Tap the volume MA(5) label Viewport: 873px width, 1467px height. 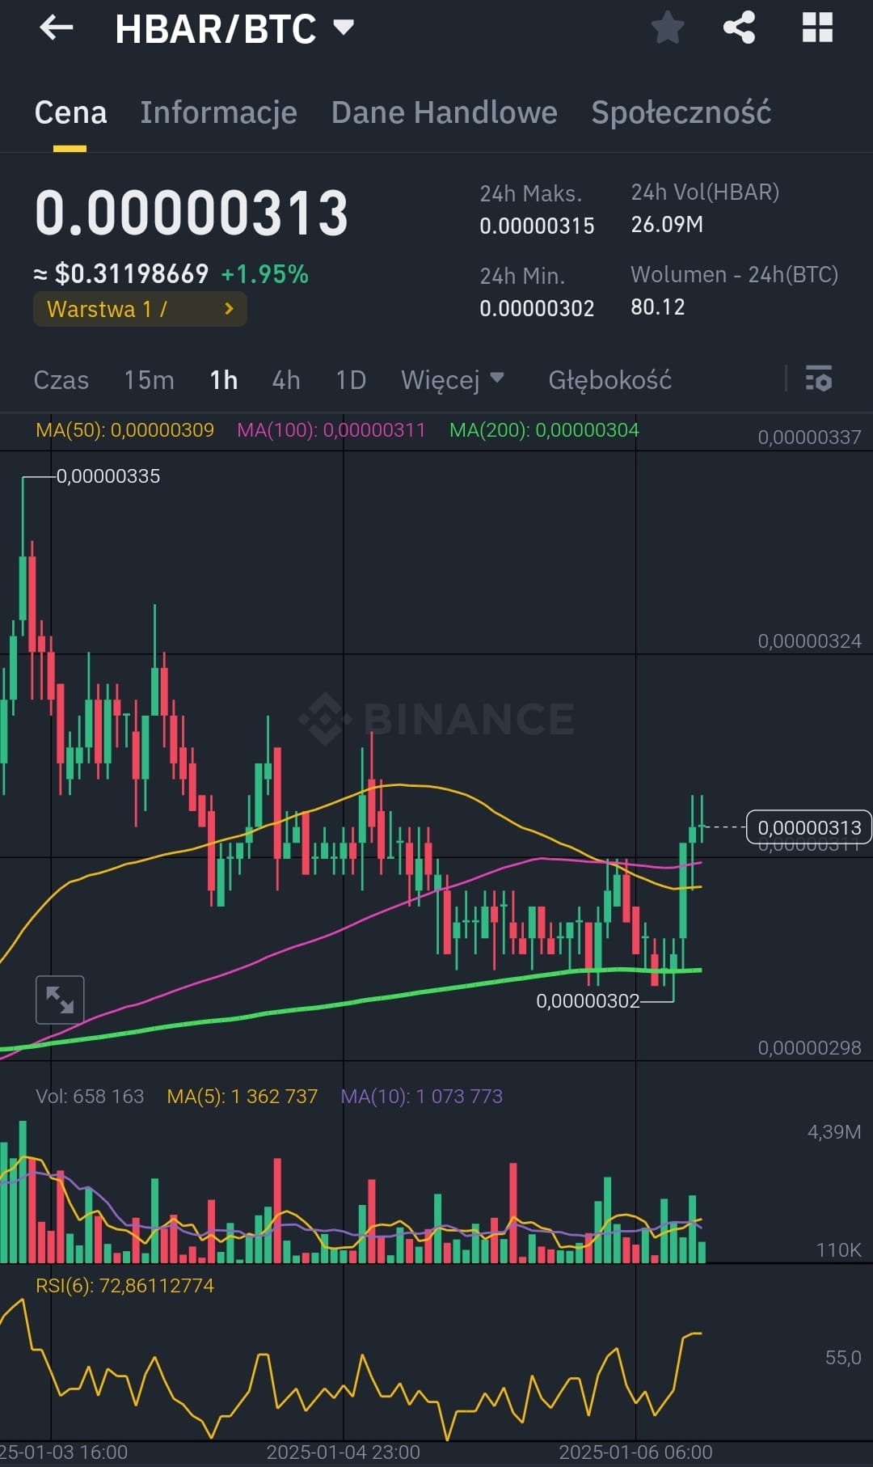pyautogui.click(x=242, y=1097)
